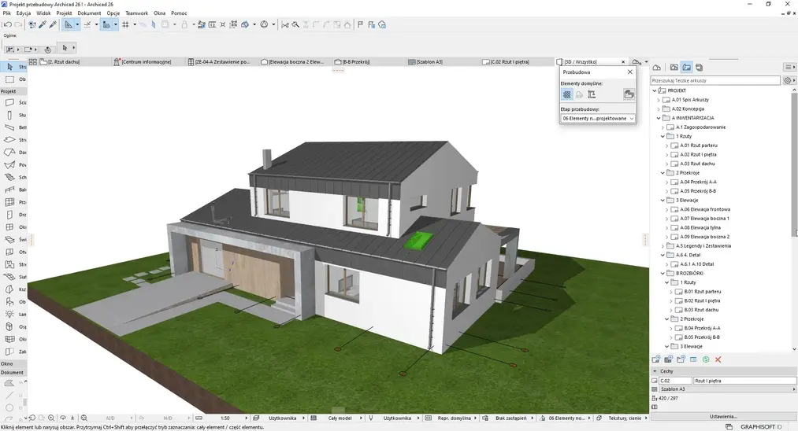Click the green update icon in Navigator

pos(706,359)
